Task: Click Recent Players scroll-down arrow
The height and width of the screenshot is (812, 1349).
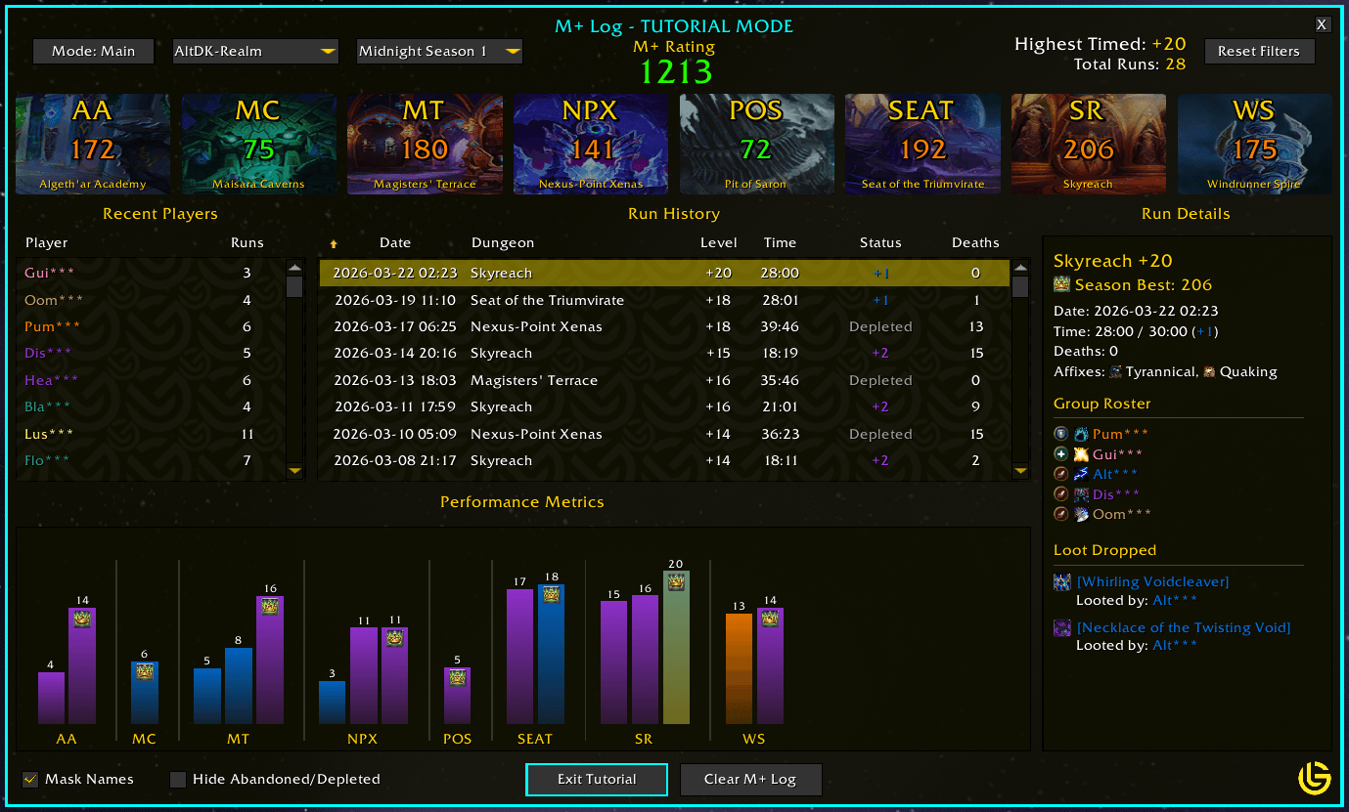Action: [x=294, y=472]
